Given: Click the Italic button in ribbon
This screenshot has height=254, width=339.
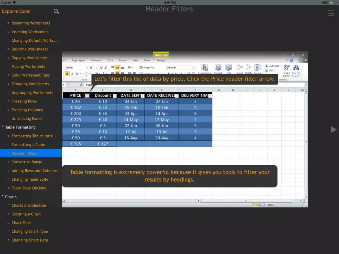Looking at the screenshot, I should [x=72, y=74].
